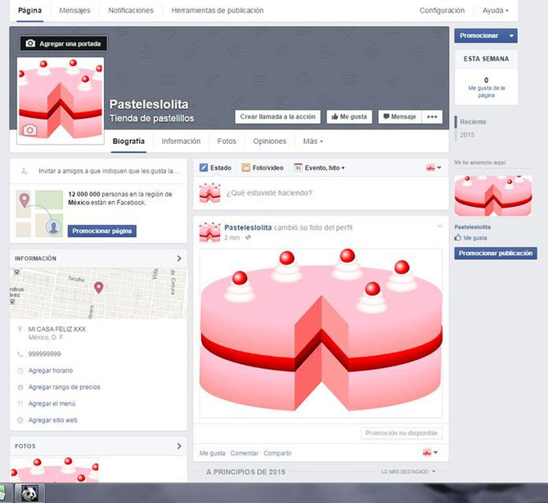Expand the Más tab dropdown
The image size is (548, 503).
point(312,141)
